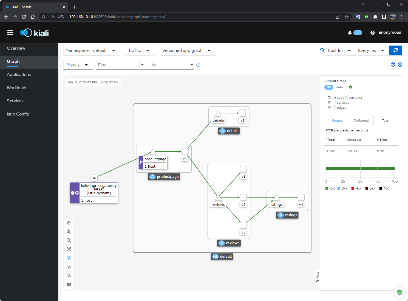The height and width of the screenshot is (301, 408).
Task: Bookmark this page with the star
Action: (x=347, y=17)
